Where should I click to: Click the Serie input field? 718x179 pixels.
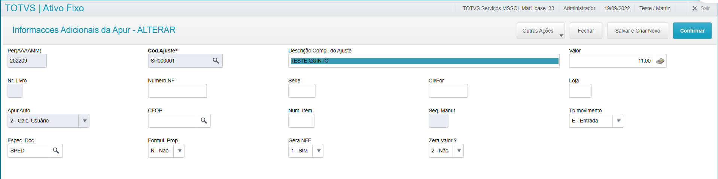coord(302,91)
